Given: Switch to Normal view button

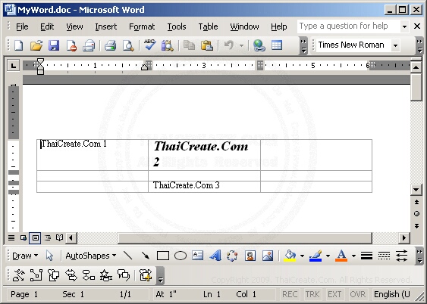Looking at the screenshot, I should [x=11, y=238].
